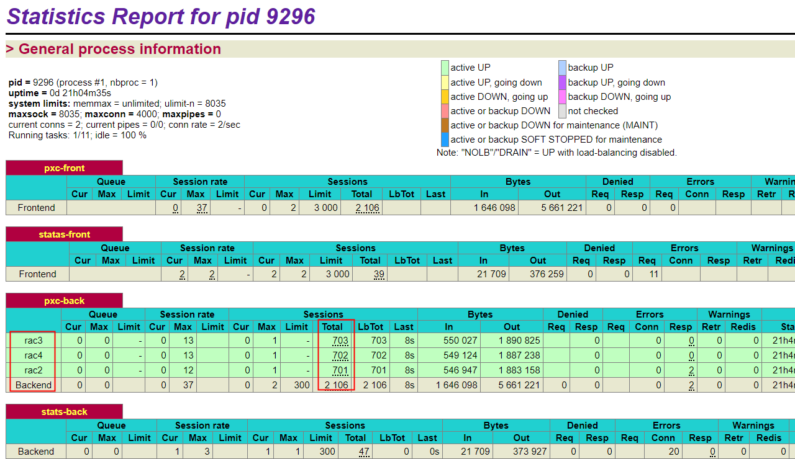Click the backup UP legend swatch
795x459 pixels.
point(562,68)
